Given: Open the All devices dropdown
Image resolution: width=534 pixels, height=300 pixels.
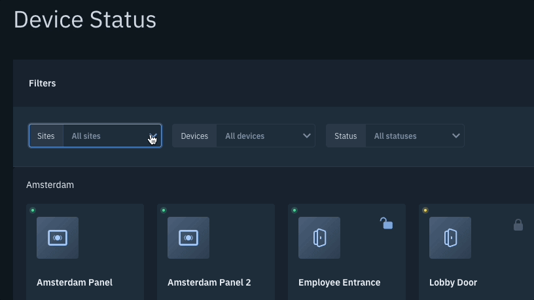Looking at the screenshot, I should [x=266, y=136].
